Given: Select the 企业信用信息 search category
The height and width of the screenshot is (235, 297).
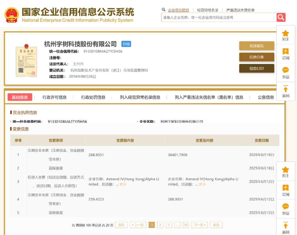Looking at the screenshot, I should coord(178,10).
